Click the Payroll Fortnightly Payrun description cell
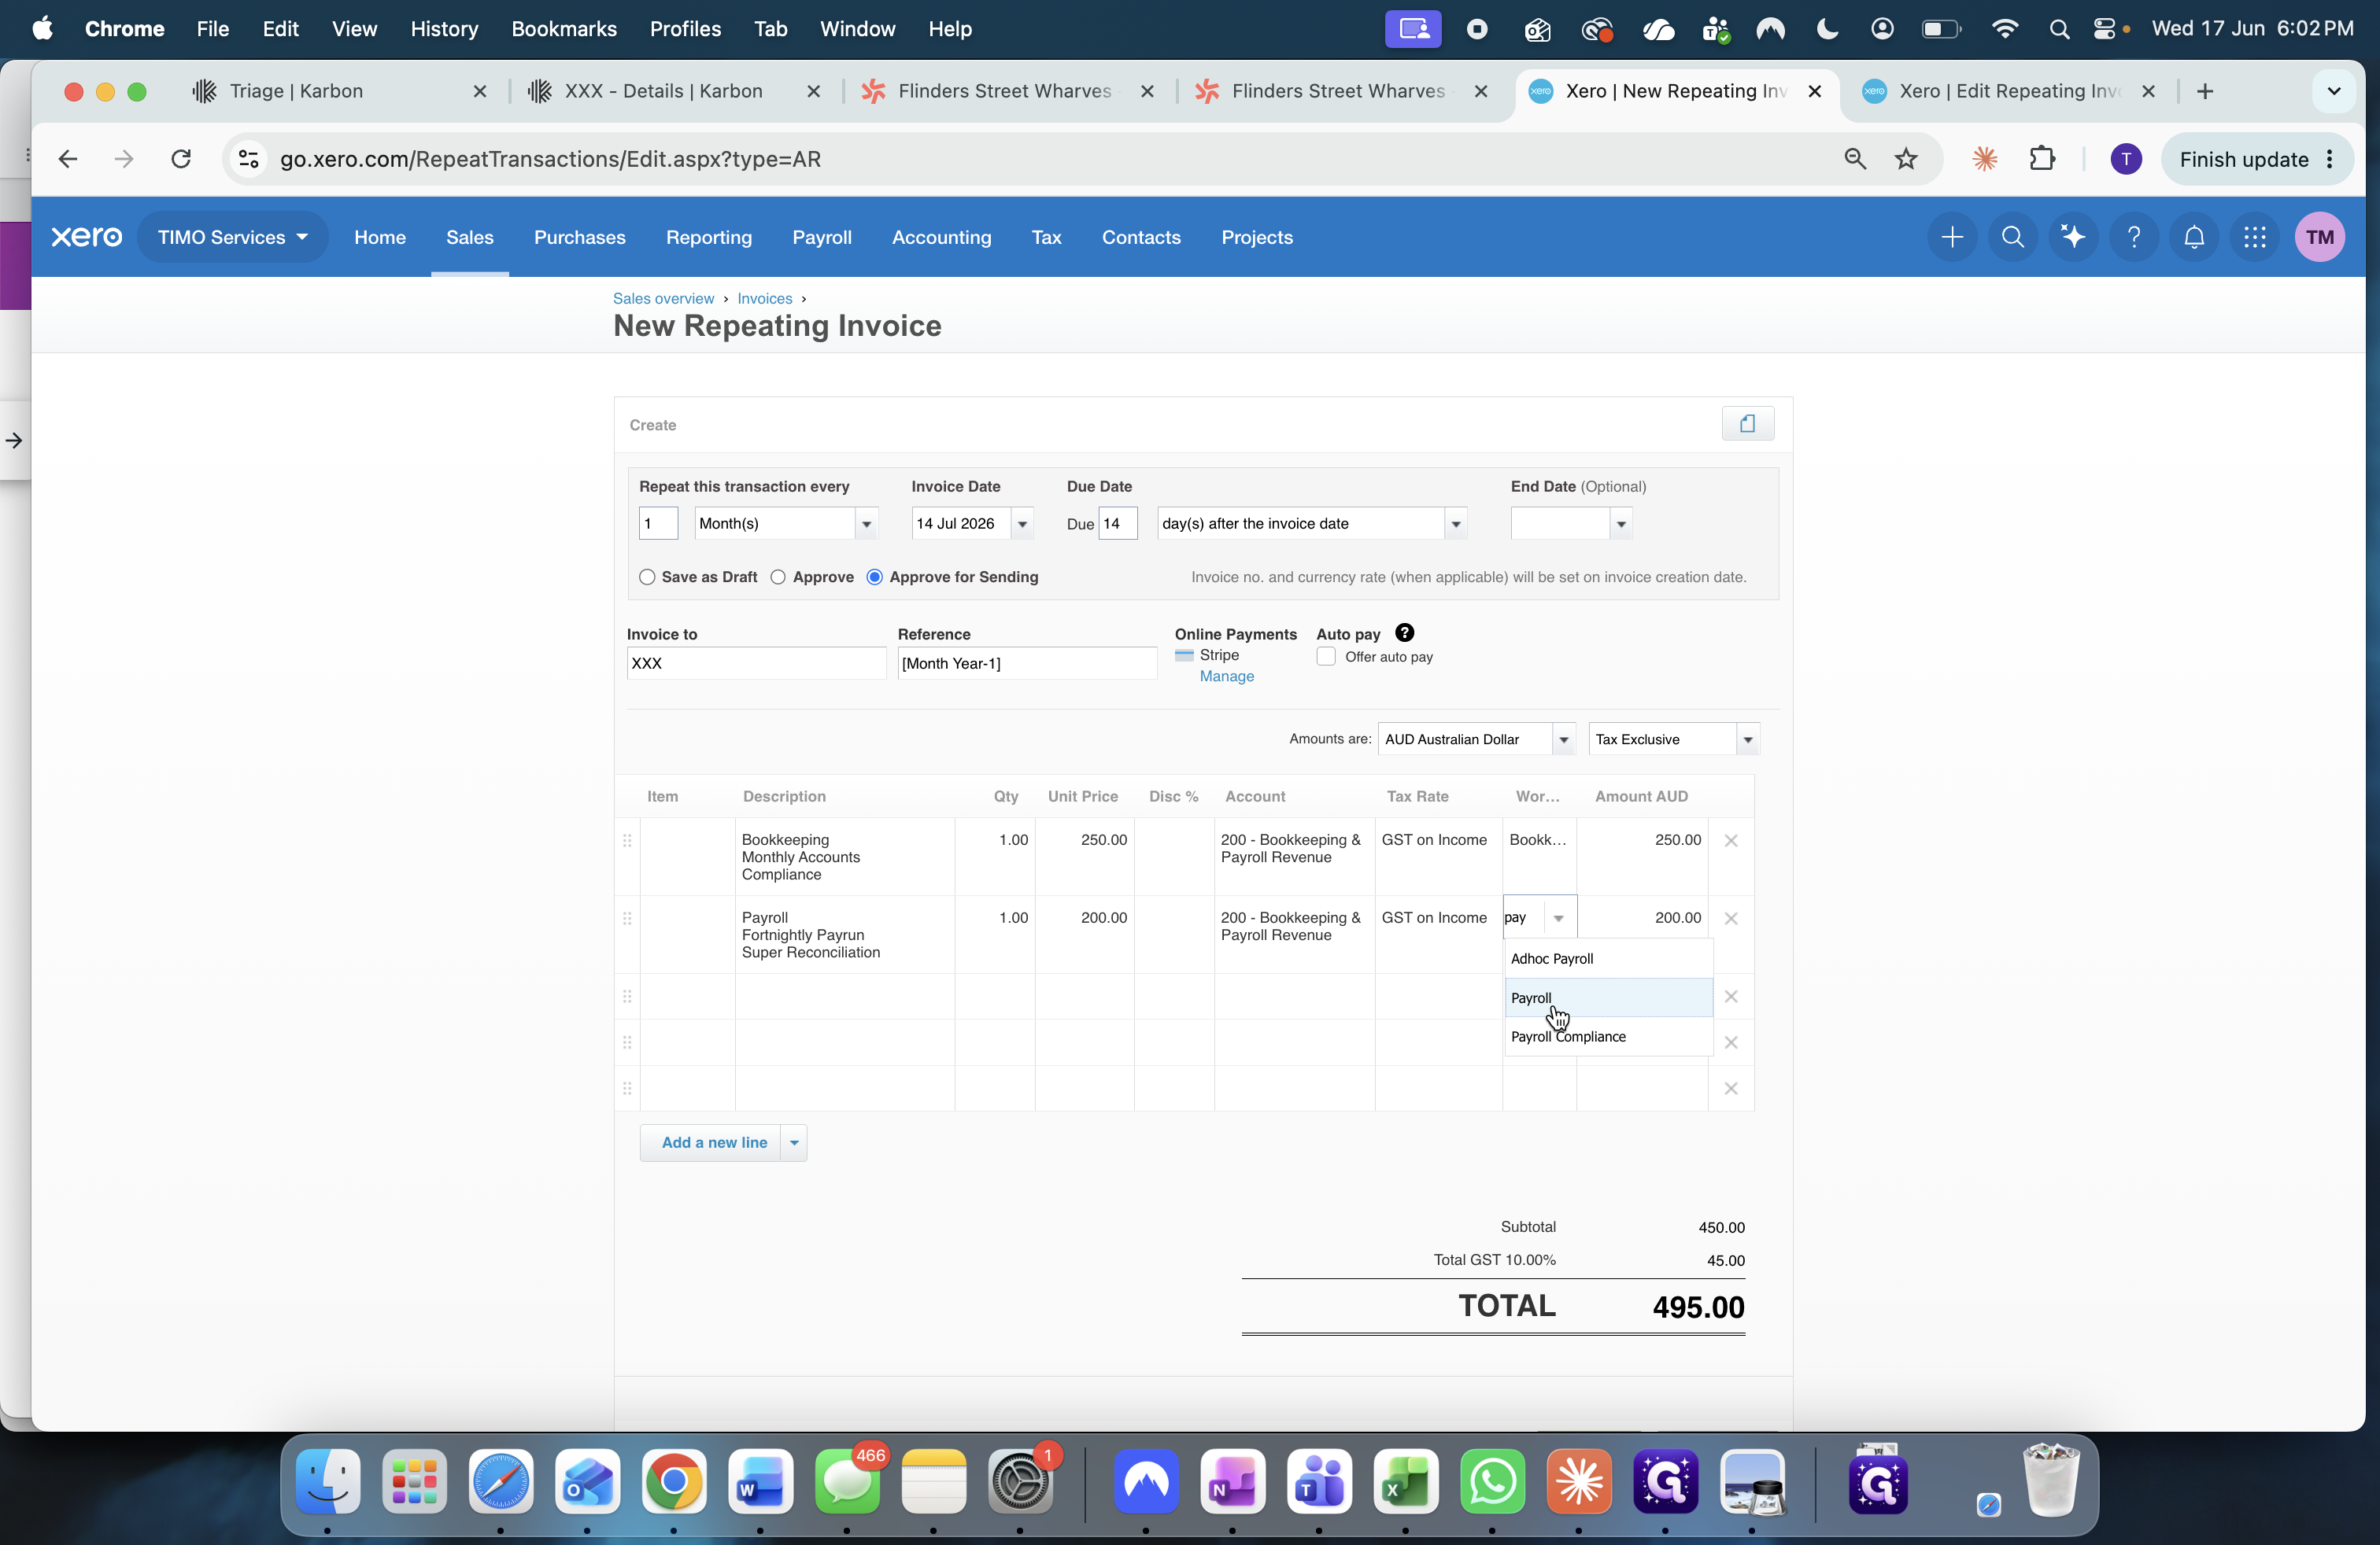Image resolution: width=2380 pixels, height=1545 pixels. [845, 935]
